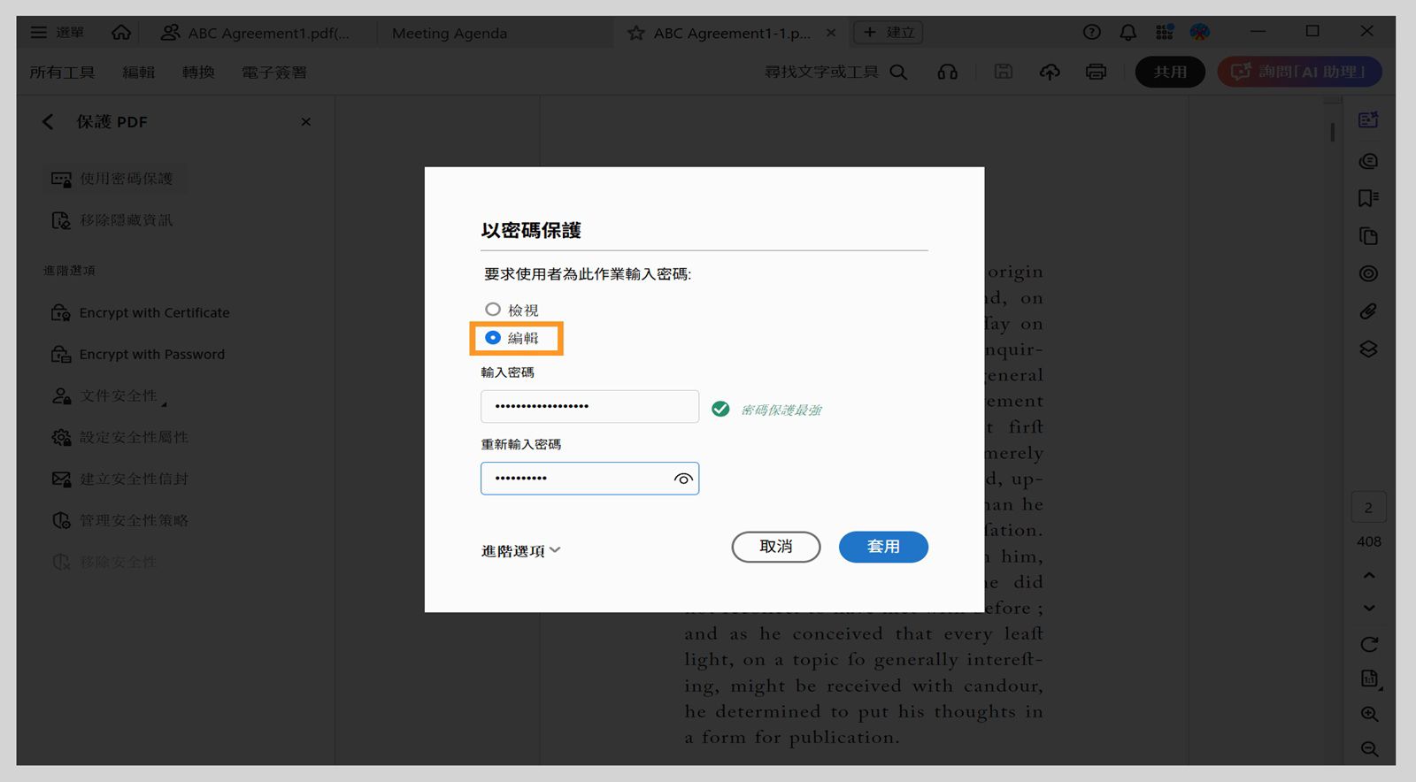Image resolution: width=1416 pixels, height=782 pixels.
Task: Open 編輯 in the top toolbar
Action: click(x=138, y=73)
